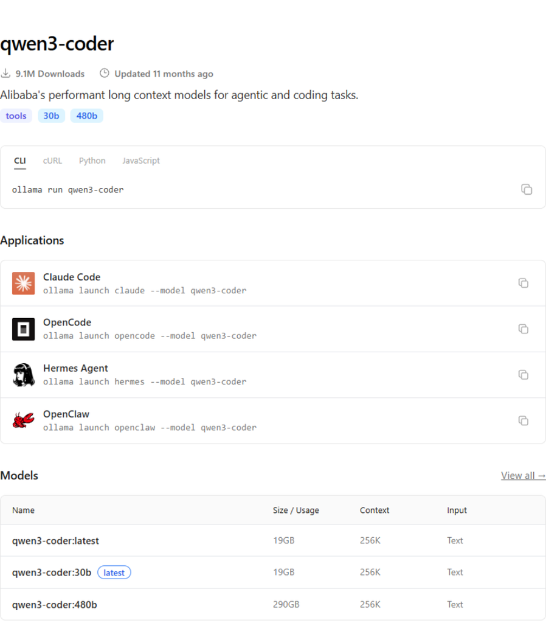Open the OpenClaw application title
546x623 pixels.
click(x=66, y=414)
